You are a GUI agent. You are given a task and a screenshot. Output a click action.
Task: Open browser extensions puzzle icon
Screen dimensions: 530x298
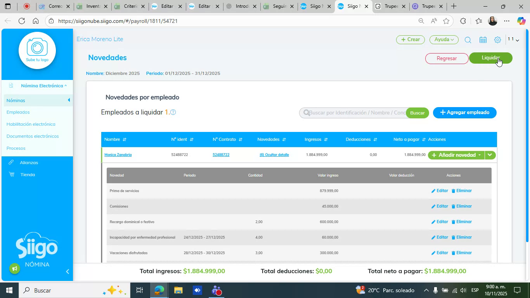click(463, 21)
